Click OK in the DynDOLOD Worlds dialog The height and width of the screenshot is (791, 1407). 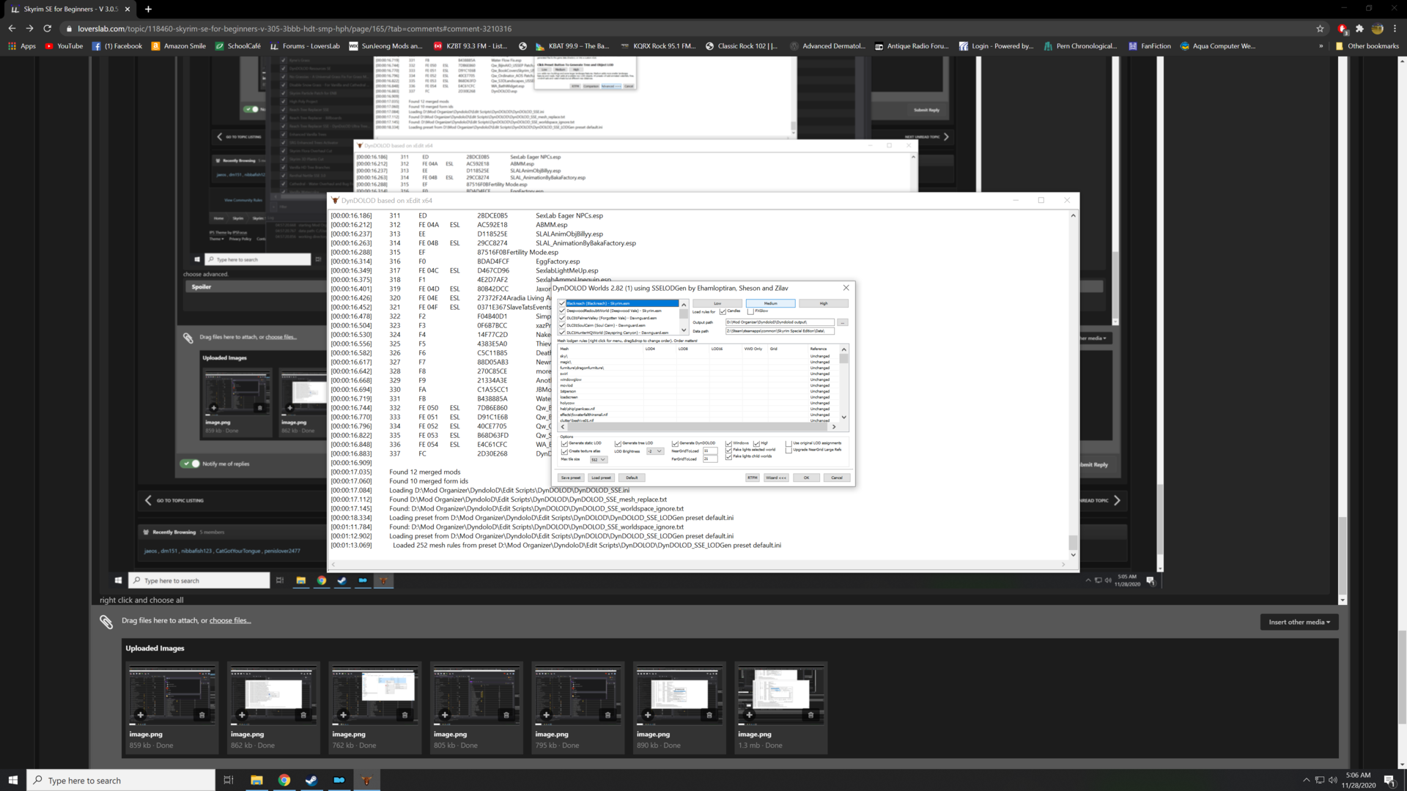coord(806,478)
